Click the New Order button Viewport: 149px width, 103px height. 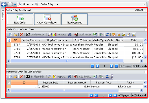(20, 19)
